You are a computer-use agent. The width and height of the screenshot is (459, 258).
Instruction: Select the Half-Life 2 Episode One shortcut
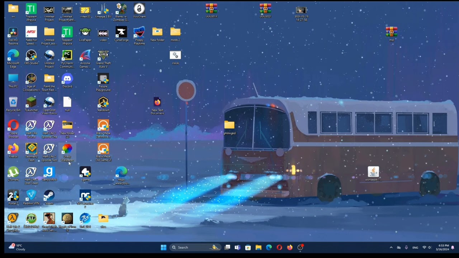(49, 129)
